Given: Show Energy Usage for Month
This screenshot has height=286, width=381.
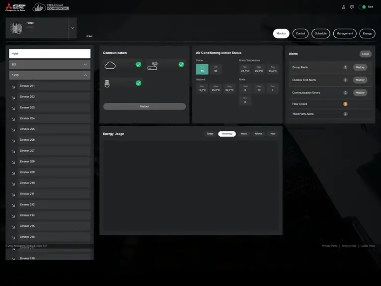Looking at the screenshot, I should click(258, 134).
